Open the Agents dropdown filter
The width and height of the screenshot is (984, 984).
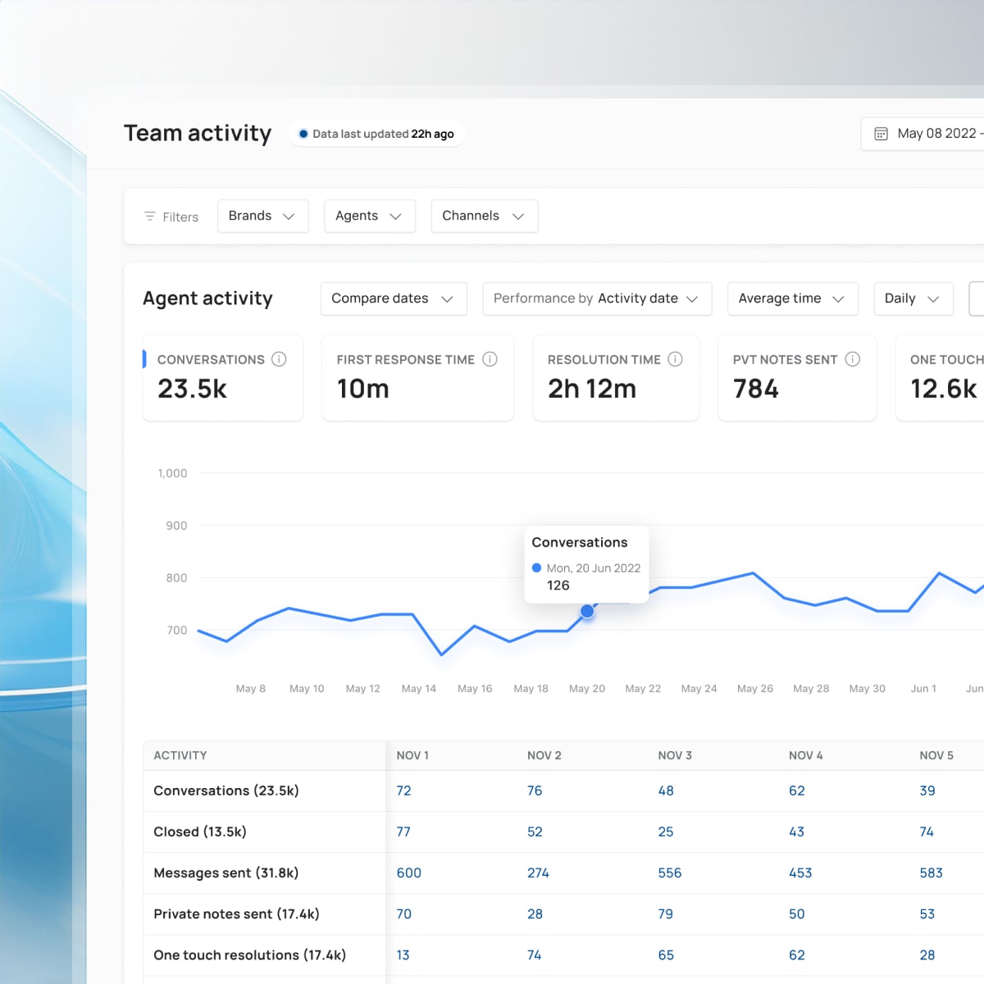pyautogui.click(x=370, y=216)
